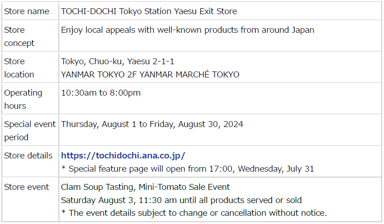Click the August 1 to August 30 dates

(x=152, y=124)
